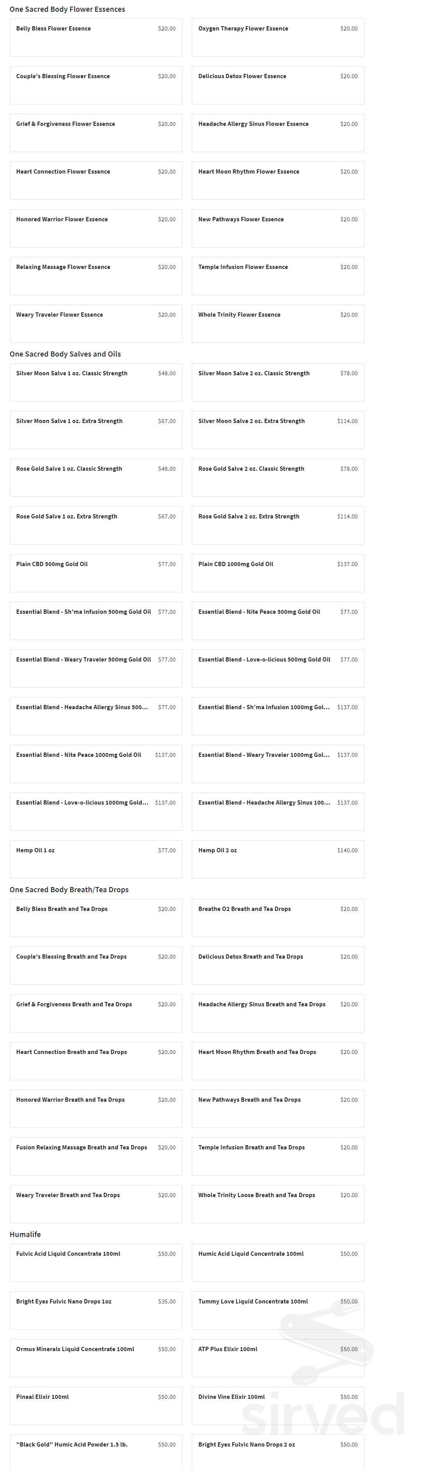428x1470 pixels.
Task: Select Heart Moon Rhythm Flower Essence
Action: pos(278,181)
